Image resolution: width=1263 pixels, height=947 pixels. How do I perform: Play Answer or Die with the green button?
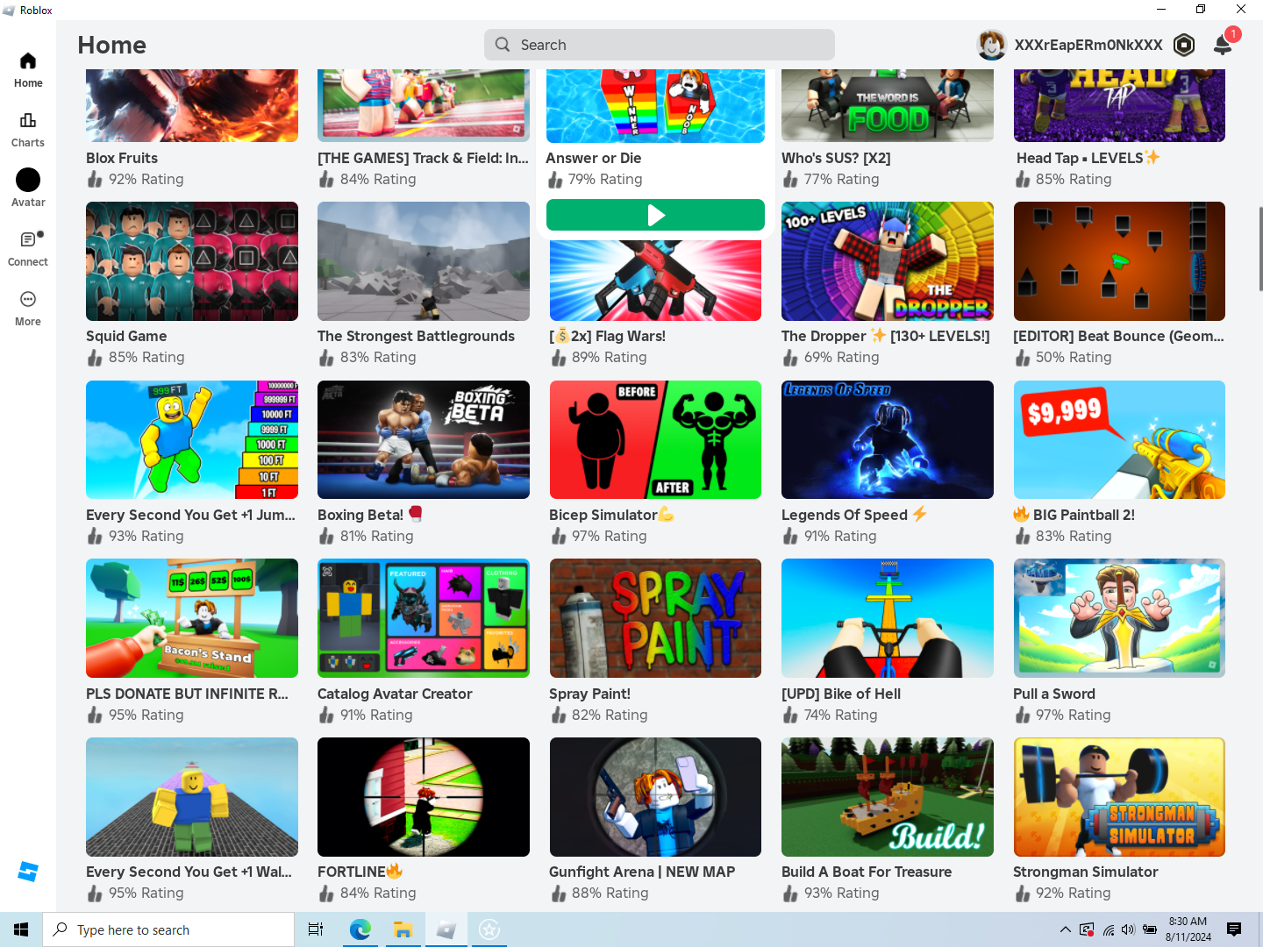click(655, 215)
